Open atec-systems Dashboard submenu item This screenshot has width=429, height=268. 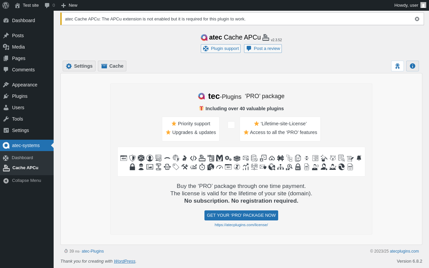click(27, 158)
